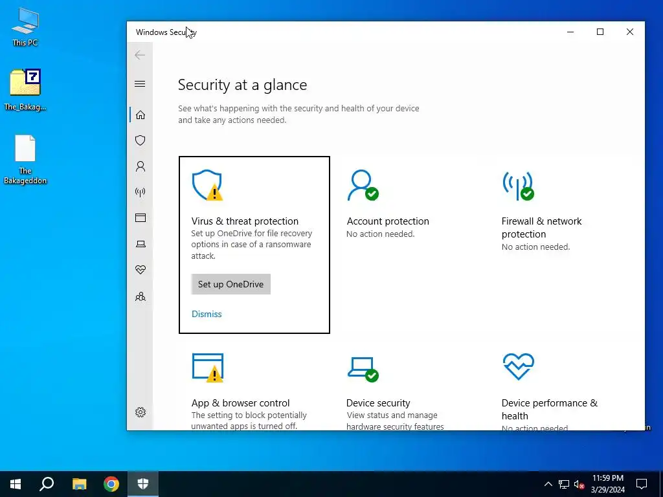Click 'No action needed.' under Firewall protection

(x=535, y=247)
